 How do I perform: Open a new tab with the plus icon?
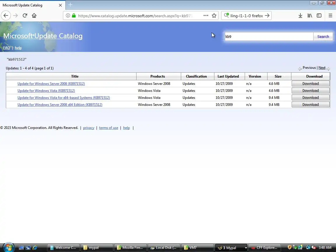click(70, 5)
